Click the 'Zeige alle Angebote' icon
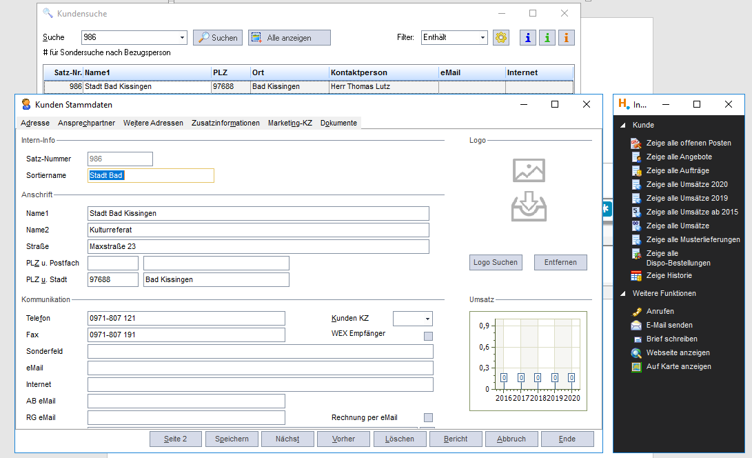 636,157
